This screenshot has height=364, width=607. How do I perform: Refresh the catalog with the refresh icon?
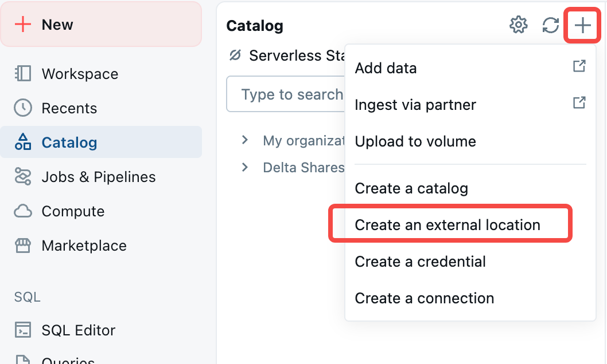click(x=550, y=25)
